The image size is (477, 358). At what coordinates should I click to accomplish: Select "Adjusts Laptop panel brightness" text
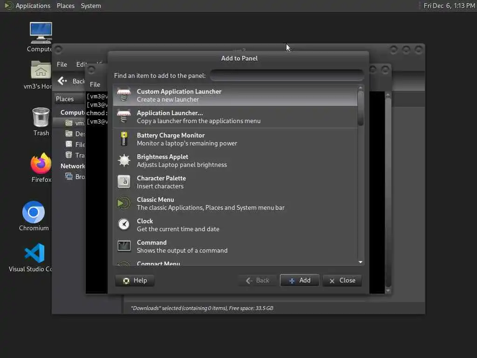(x=182, y=165)
